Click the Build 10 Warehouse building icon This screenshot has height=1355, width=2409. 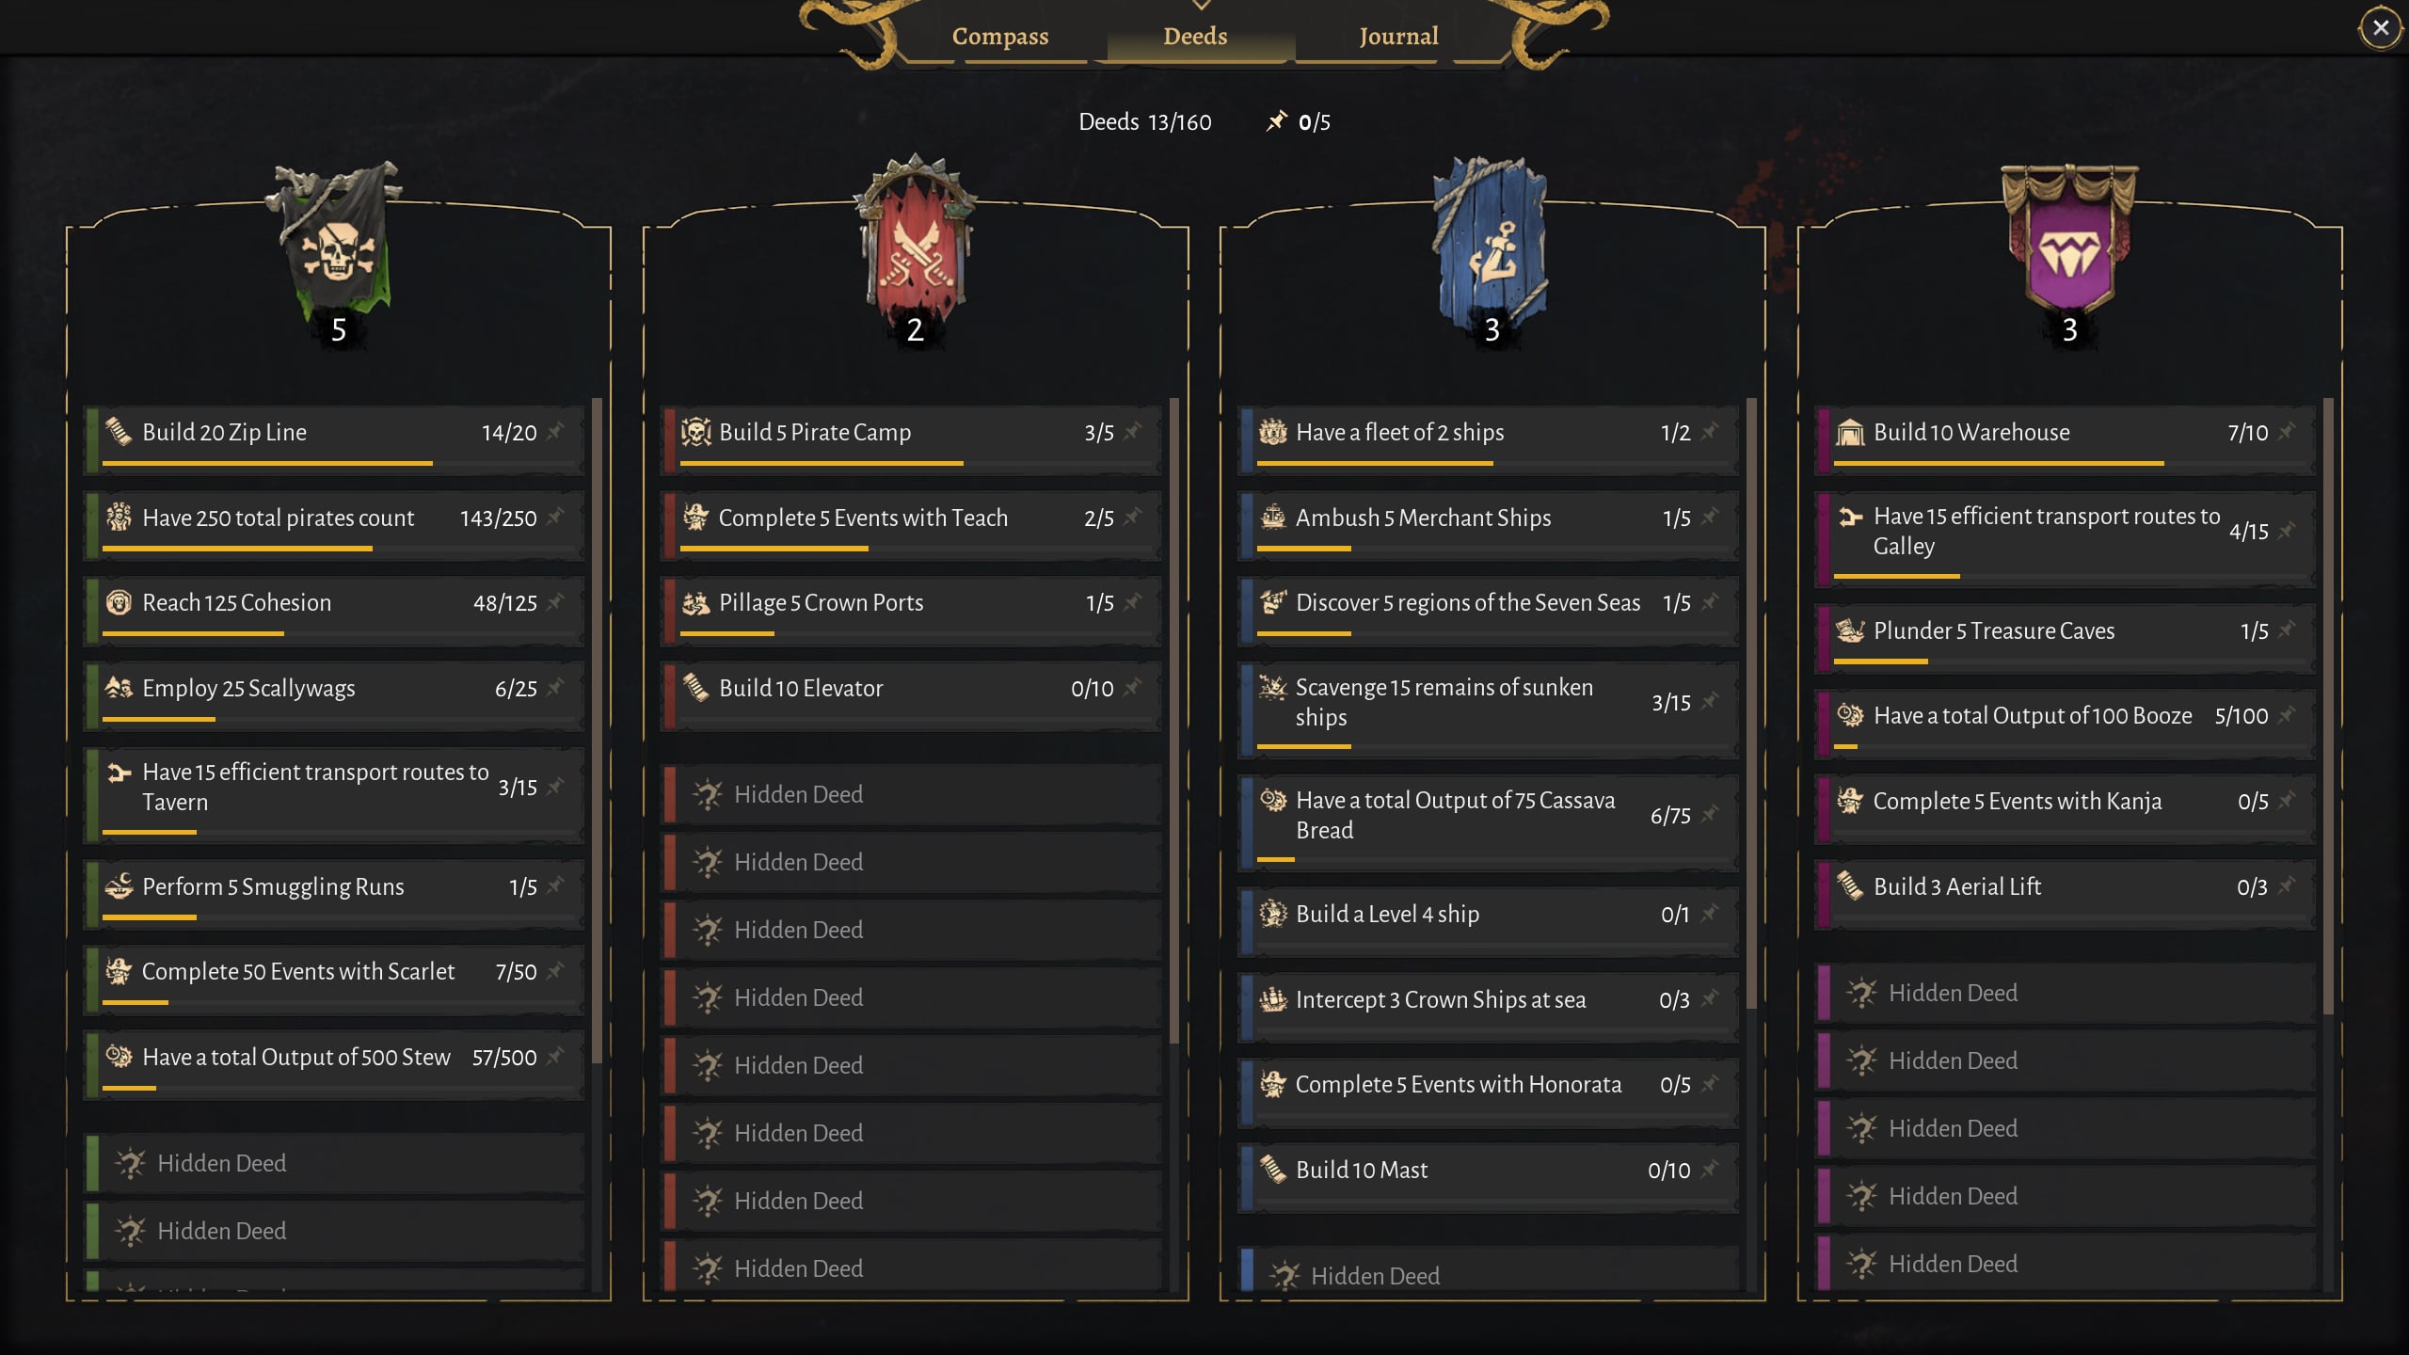point(1850,433)
